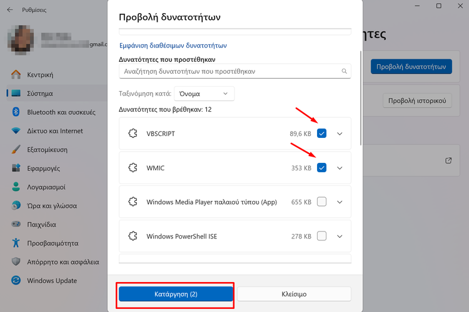The image size is (469, 312).
Task: Click the back arrow in Settings header
Action: click(x=9, y=9)
